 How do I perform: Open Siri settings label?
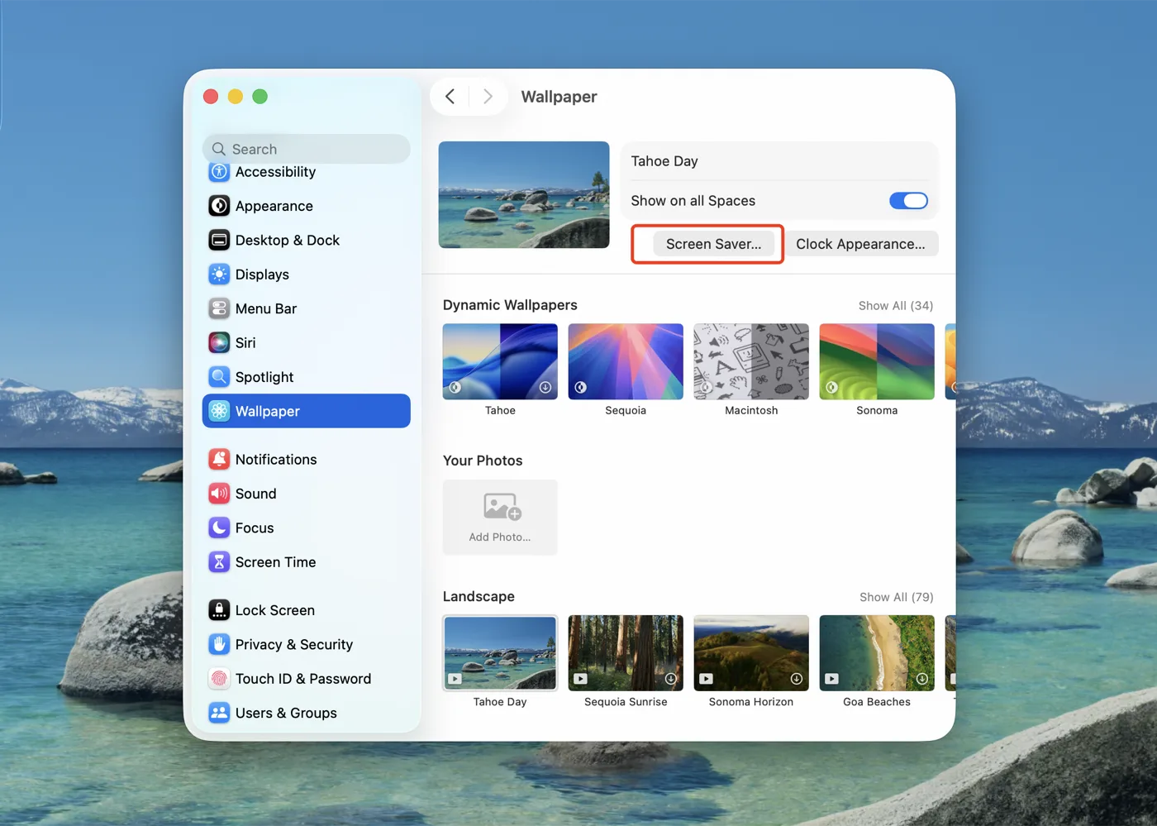[x=245, y=342]
